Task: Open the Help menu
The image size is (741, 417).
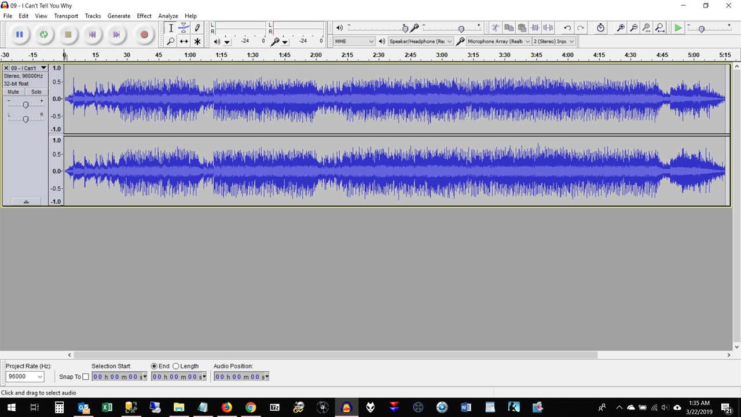Action: [190, 16]
